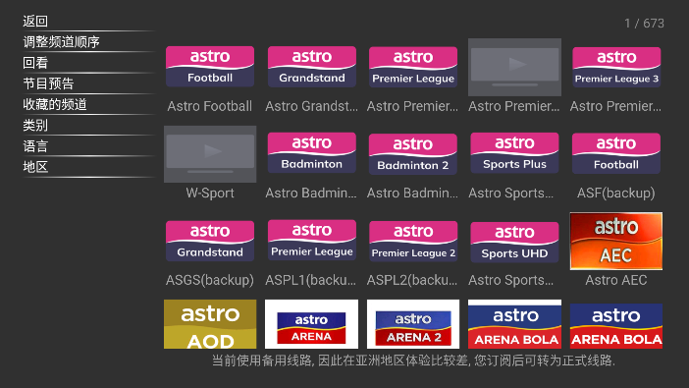Select the W-Sport placeholder thumbnail
This screenshot has width=689, height=388.
point(210,154)
